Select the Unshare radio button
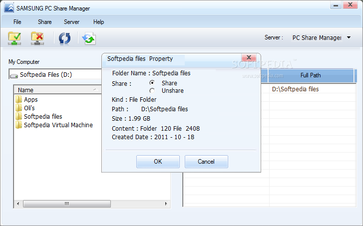 (152, 91)
